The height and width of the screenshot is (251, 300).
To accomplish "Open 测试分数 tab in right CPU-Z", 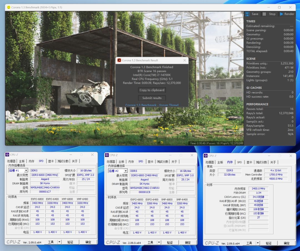I will [261, 162].
